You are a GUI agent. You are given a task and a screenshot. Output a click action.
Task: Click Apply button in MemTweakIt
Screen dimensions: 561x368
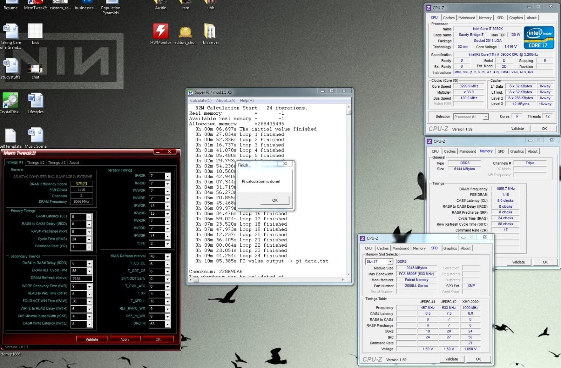click(125, 339)
